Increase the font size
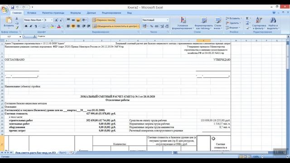The height and width of the screenshot is (163, 290). (x=56, y=20)
